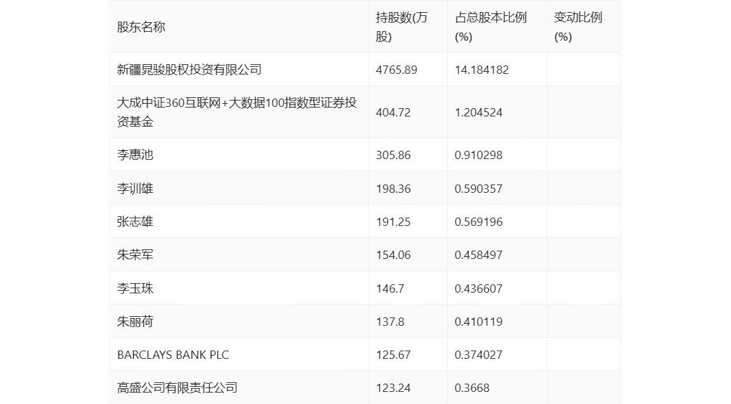
Task: Select shareholder 李玉珠
Action: coord(135,288)
